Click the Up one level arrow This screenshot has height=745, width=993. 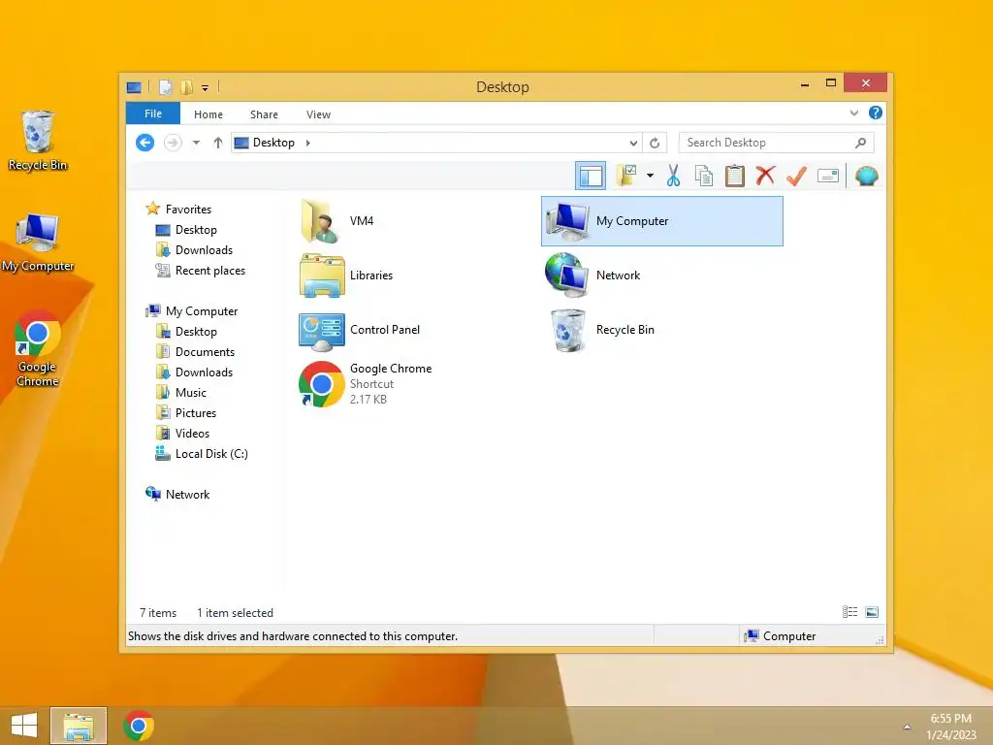(x=218, y=143)
